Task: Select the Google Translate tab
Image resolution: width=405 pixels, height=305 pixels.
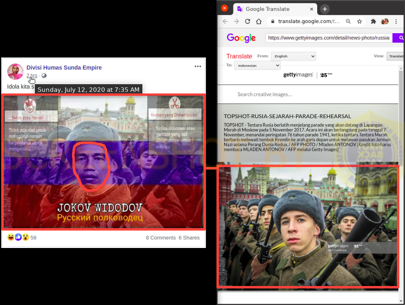Action: tap(267, 9)
